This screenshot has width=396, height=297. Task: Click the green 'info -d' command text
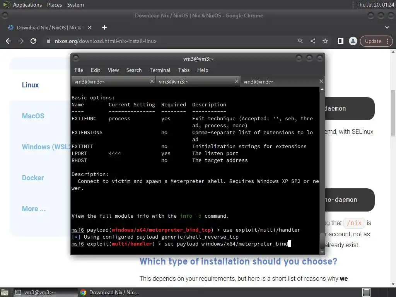(x=191, y=216)
